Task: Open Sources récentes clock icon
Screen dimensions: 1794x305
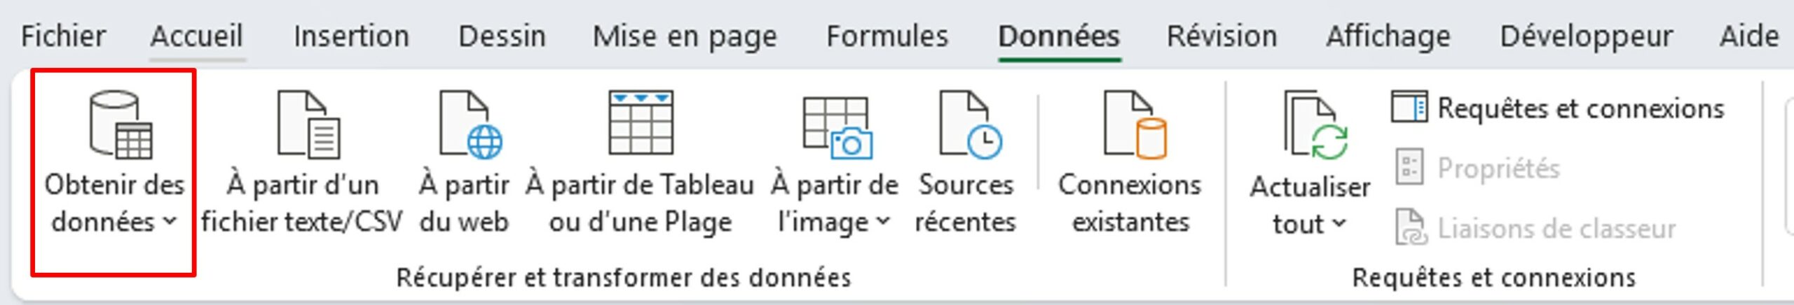Action: (x=970, y=126)
